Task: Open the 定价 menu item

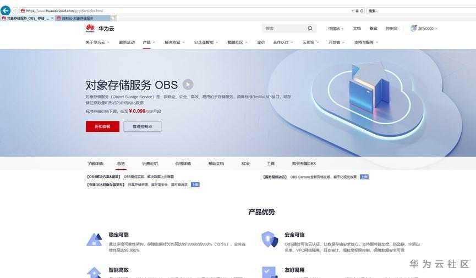Action: (x=261, y=42)
